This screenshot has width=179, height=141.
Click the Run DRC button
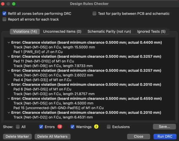[x=162, y=136]
